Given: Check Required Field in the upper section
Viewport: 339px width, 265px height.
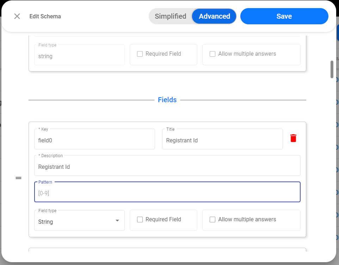Looking at the screenshot, I should (x=140, y=54).
